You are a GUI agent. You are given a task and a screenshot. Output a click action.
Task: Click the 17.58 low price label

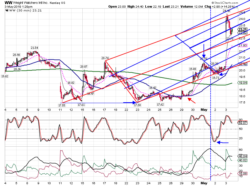click(137, 105)
